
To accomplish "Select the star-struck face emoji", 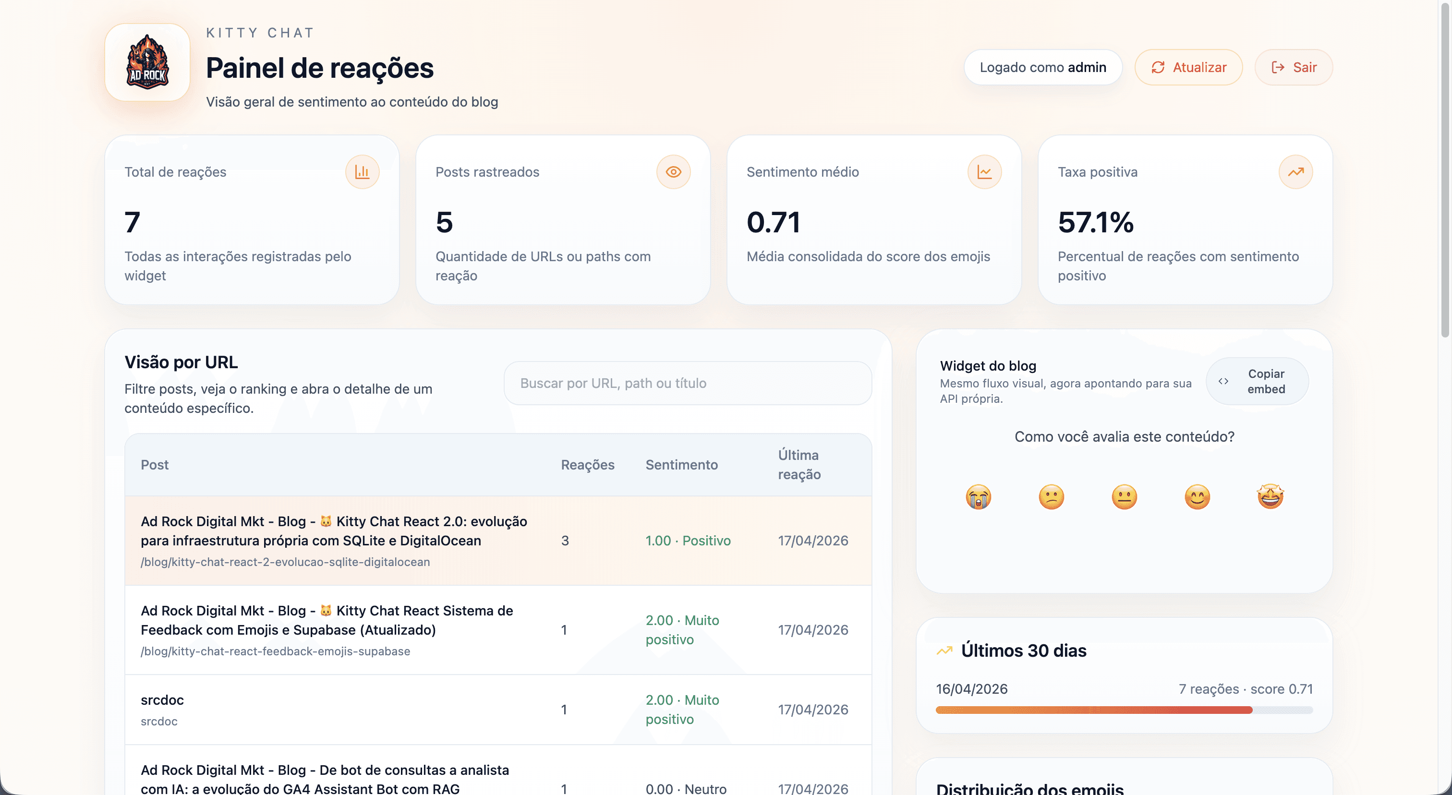I will [x=1270, y=497].
